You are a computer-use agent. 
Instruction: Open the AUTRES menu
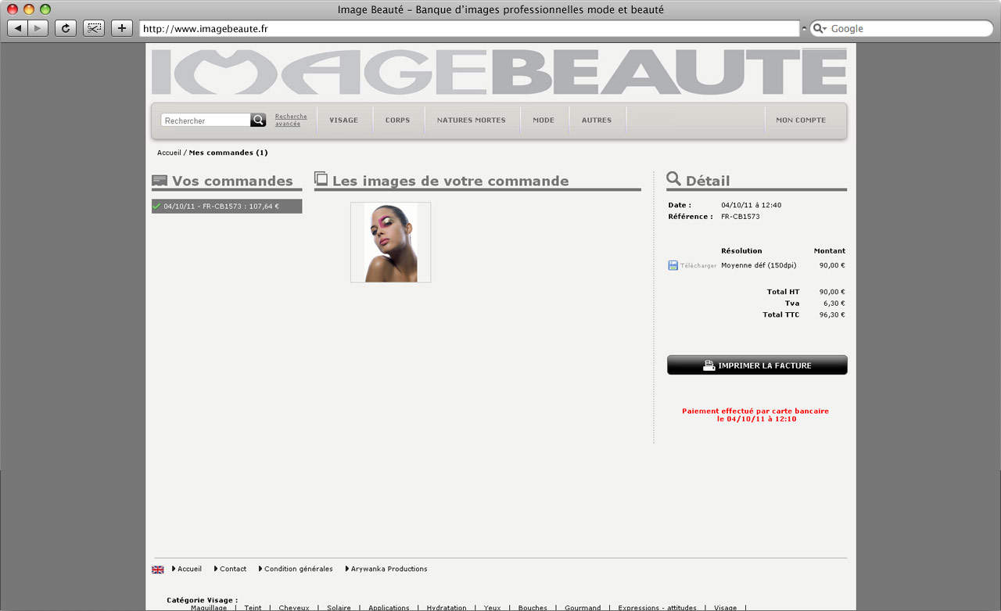pyautogui.click(x=597, y=120)
